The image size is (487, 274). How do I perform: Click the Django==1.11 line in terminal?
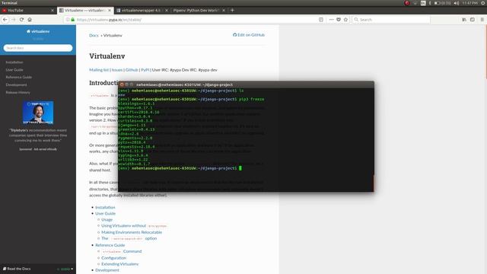tap(132, 125)
